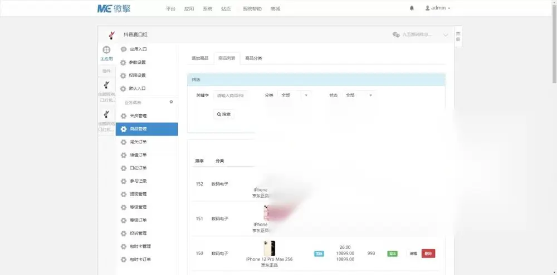Open the 会员管理 menu label
Screen dimensions: 557x275
[139, 116]
